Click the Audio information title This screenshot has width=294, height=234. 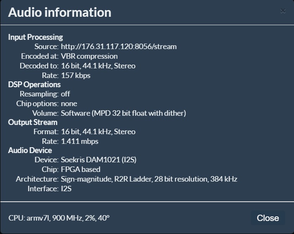60,13
